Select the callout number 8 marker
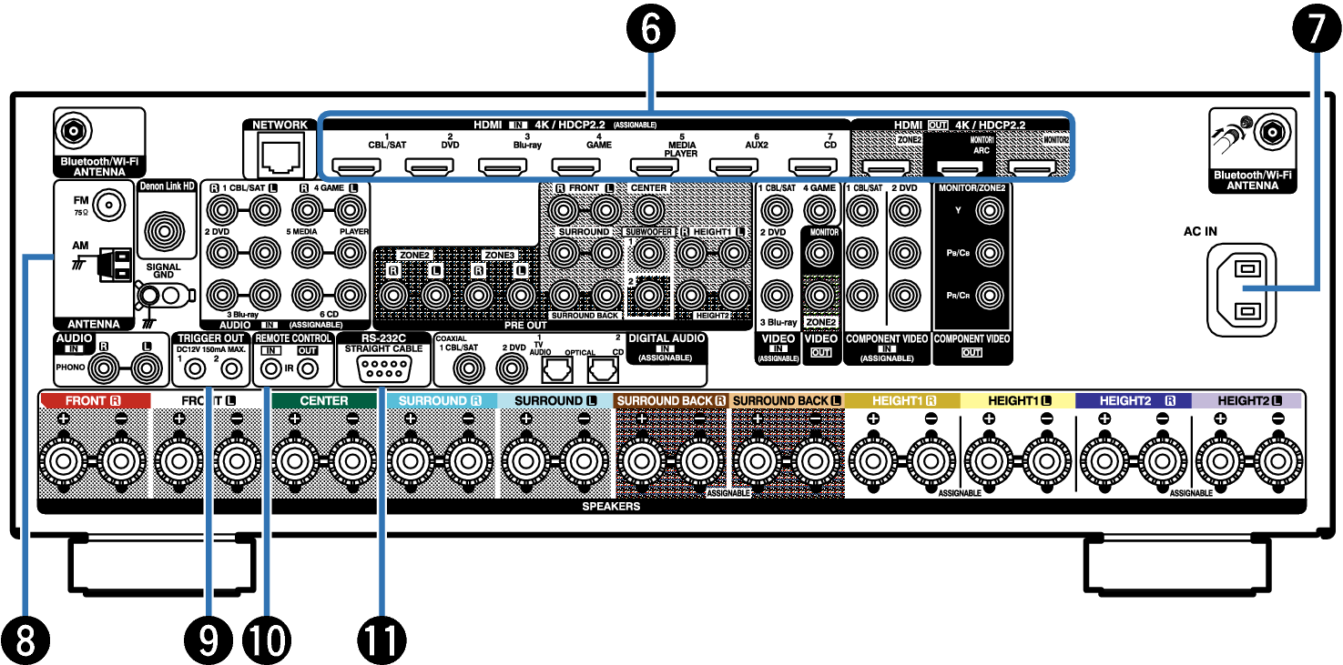This screenshot has height=665, width=1343. (x=26, y=640)
